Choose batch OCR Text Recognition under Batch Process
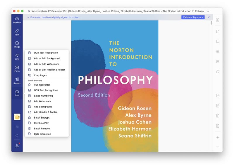This screenshot has width=234, height=167. [x=47, y=90]
